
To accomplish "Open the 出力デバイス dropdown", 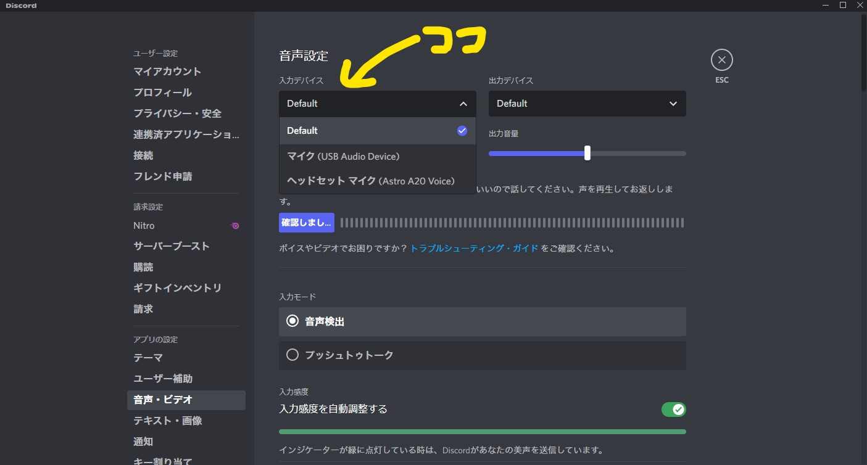I will (x=587, y=104).
